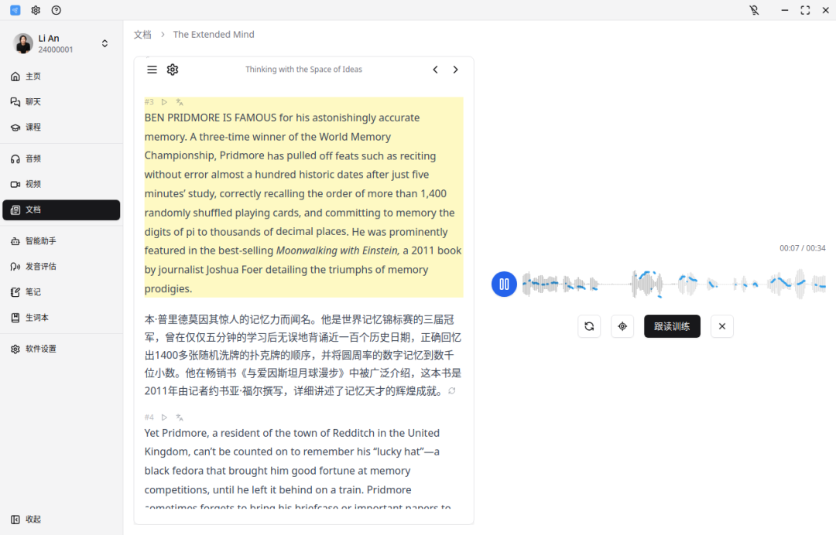This screenshot has width=836, height=535.
Task: Expand the Li An account switcher
Action: tap(104, 43)
